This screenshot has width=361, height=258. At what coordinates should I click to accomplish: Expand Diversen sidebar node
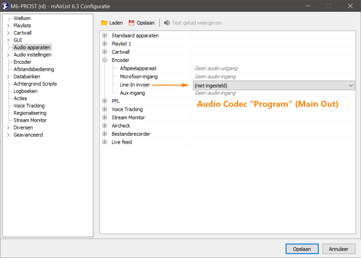tap(8, 127)
